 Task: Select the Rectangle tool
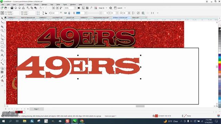(2, 43)
